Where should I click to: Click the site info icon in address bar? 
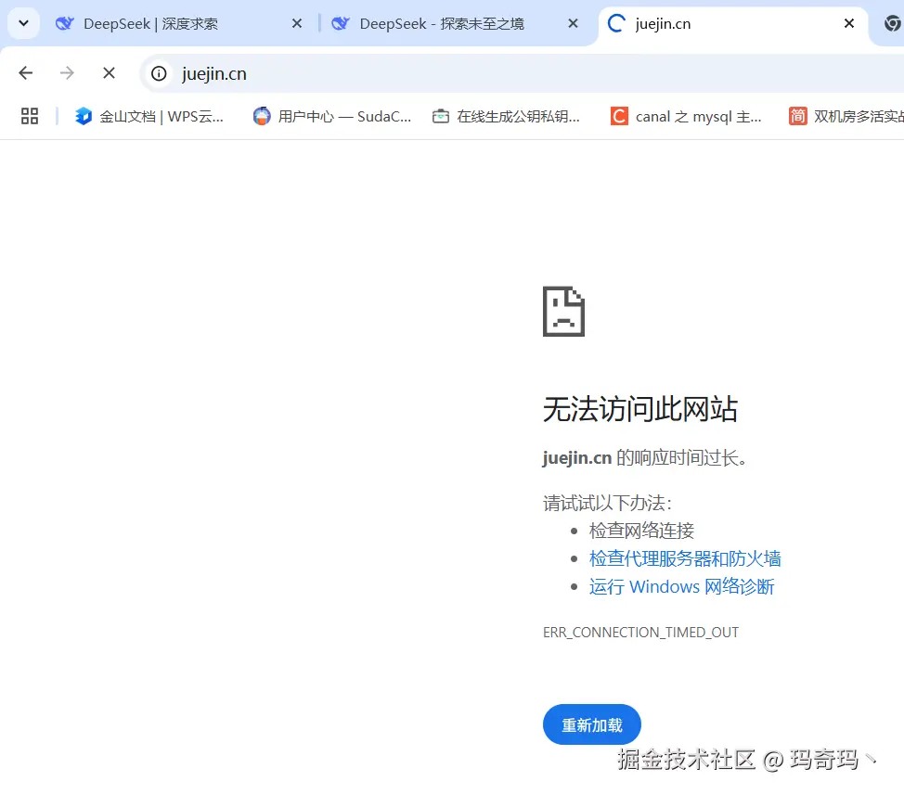pyautogui.click(x=159, y=73)
